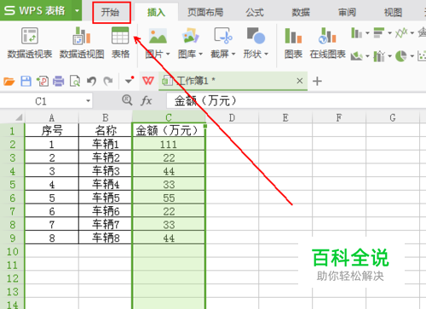426x309 pixels.
Task: Expand the 形状 dropdown arrow
Action: click(266, 54)
